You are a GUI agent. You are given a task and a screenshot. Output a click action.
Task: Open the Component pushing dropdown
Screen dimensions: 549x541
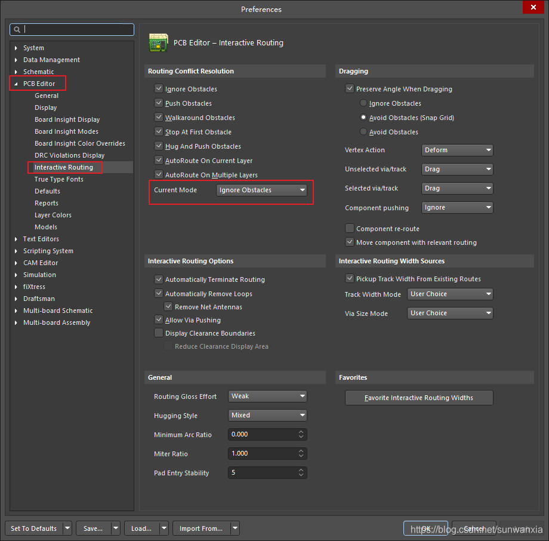click(457, 207)
